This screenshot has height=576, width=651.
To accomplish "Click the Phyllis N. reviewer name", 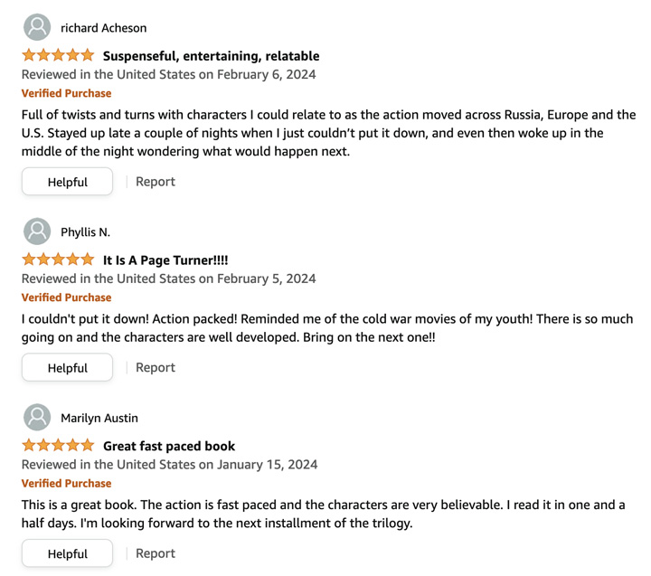I will click(x=86, y=232).
